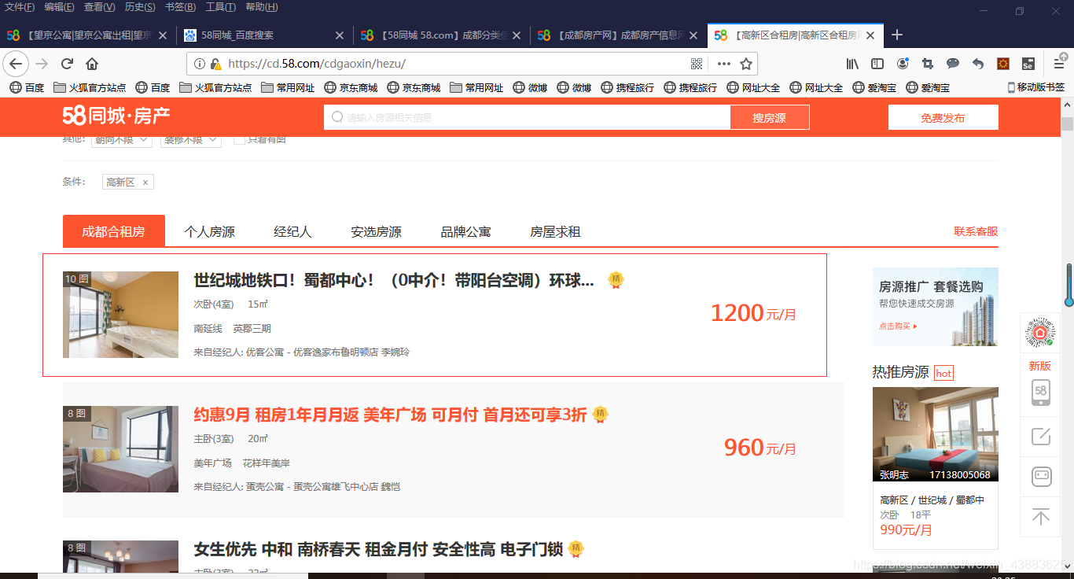The height and width of the screenshot is (579, 1074).
Task: Bookmark this page with the star icon
Action: [x=746, y=64]
